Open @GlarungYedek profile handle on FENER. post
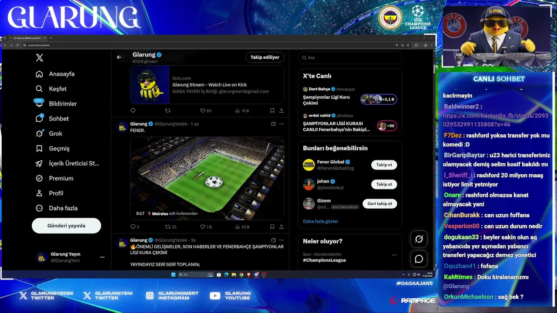557x313 pixels. (171, 124)
